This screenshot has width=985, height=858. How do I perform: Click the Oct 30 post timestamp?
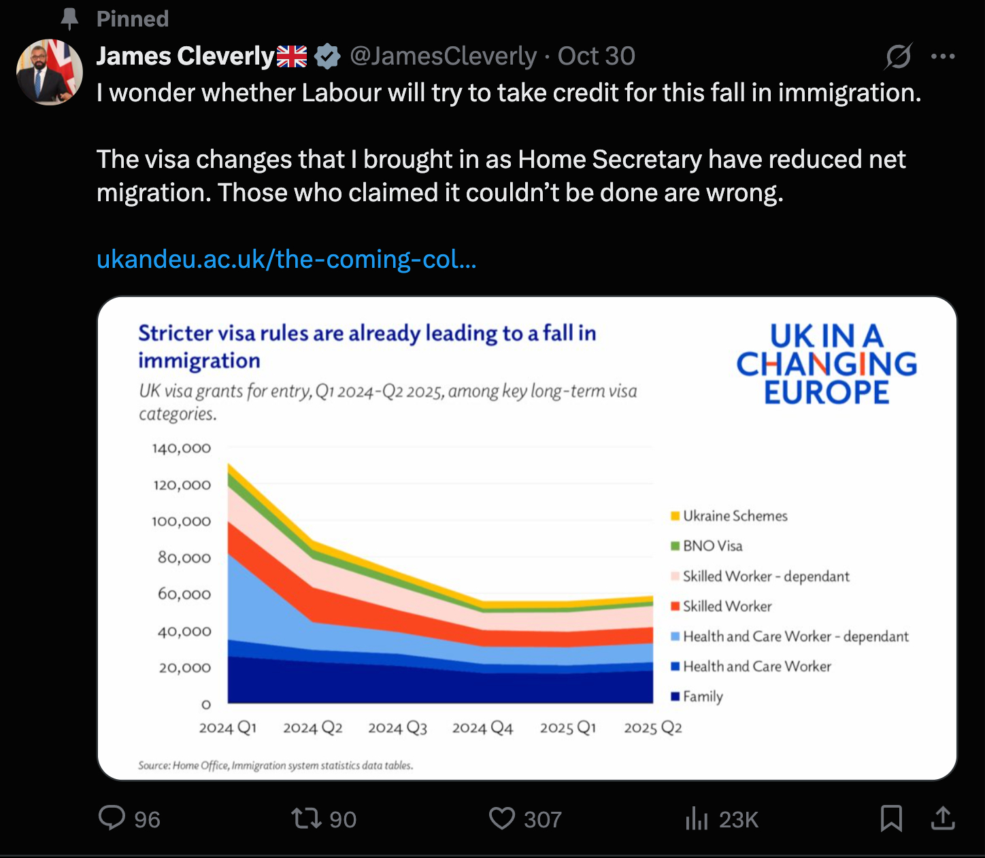[x=597, y=56]
